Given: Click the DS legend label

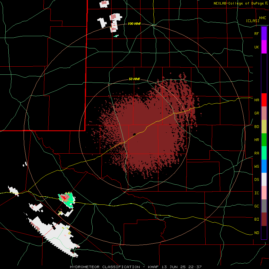Looking at the screenshot, I should (256, 180).
